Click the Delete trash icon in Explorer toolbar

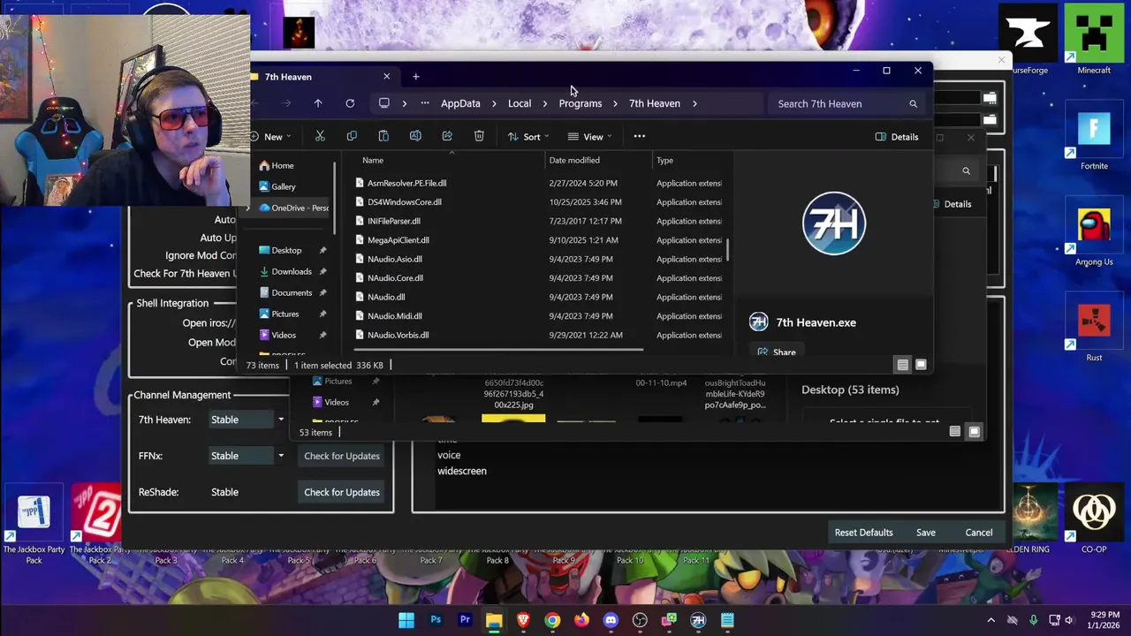[x=479, y=136]
